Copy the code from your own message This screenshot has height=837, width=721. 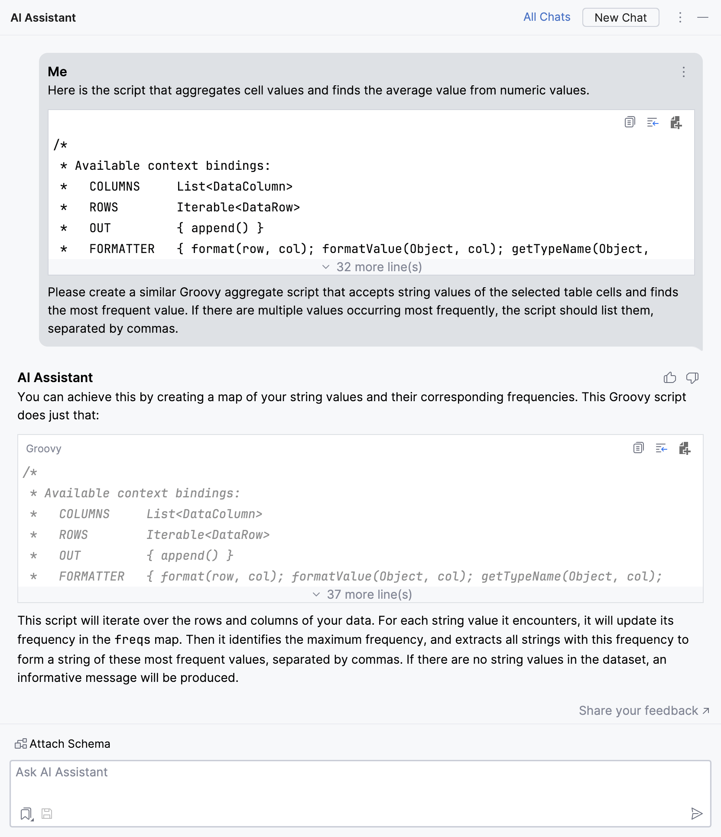pyautogui.click(x=629, y=123)
